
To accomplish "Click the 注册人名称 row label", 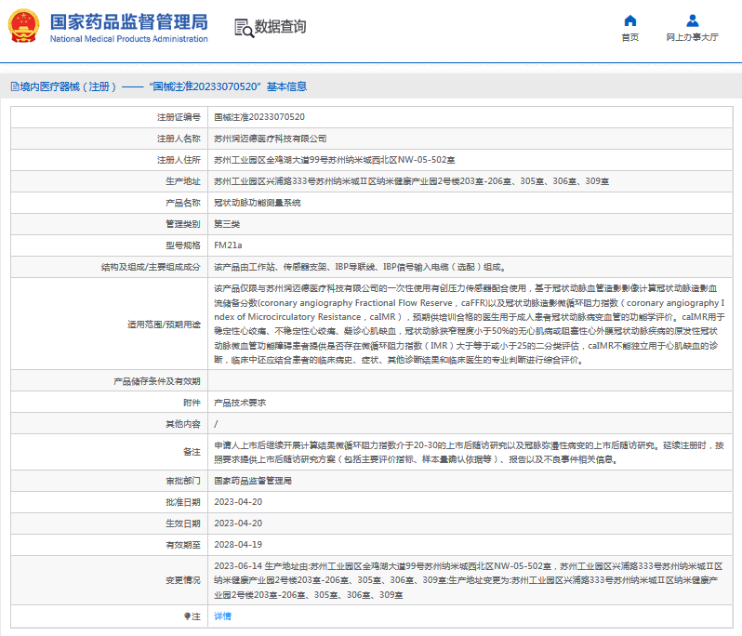I will 179,139.
